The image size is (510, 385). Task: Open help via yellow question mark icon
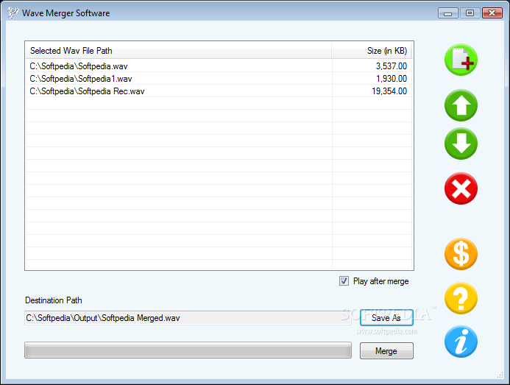click(461, 298)
